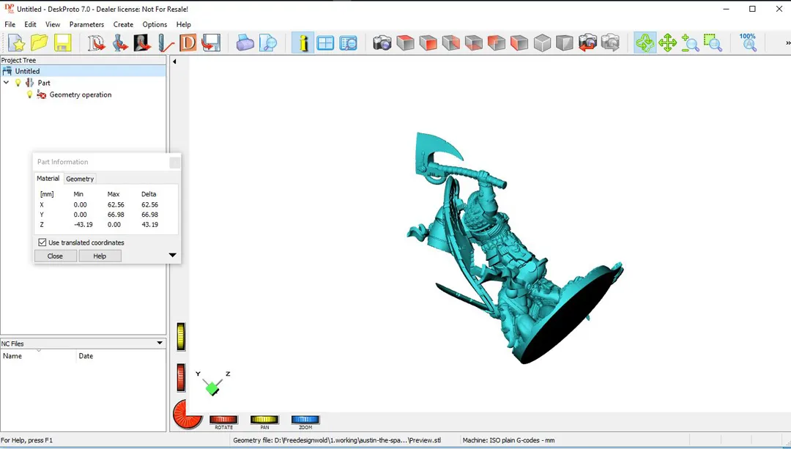Create a new project with the New icon

coord(17,43)
